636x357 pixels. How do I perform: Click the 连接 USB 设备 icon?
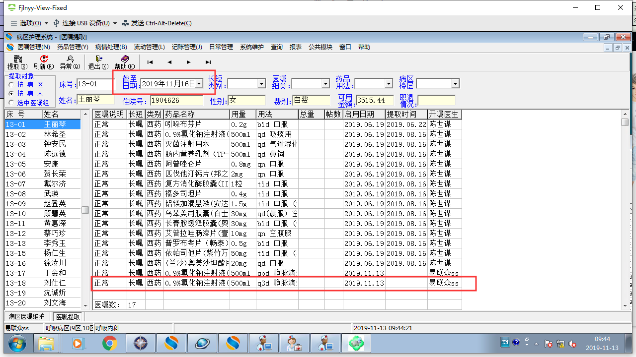pyautogui.click(x=56, y=23)
